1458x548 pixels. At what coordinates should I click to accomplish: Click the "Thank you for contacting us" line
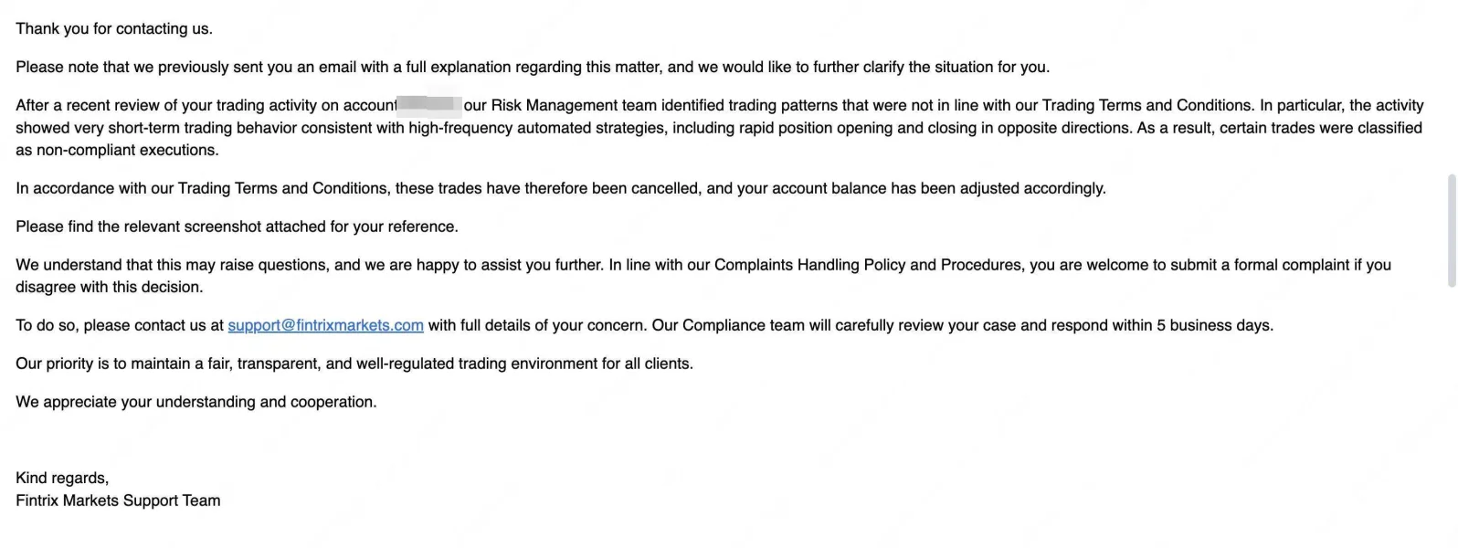(x=114, y=28)
